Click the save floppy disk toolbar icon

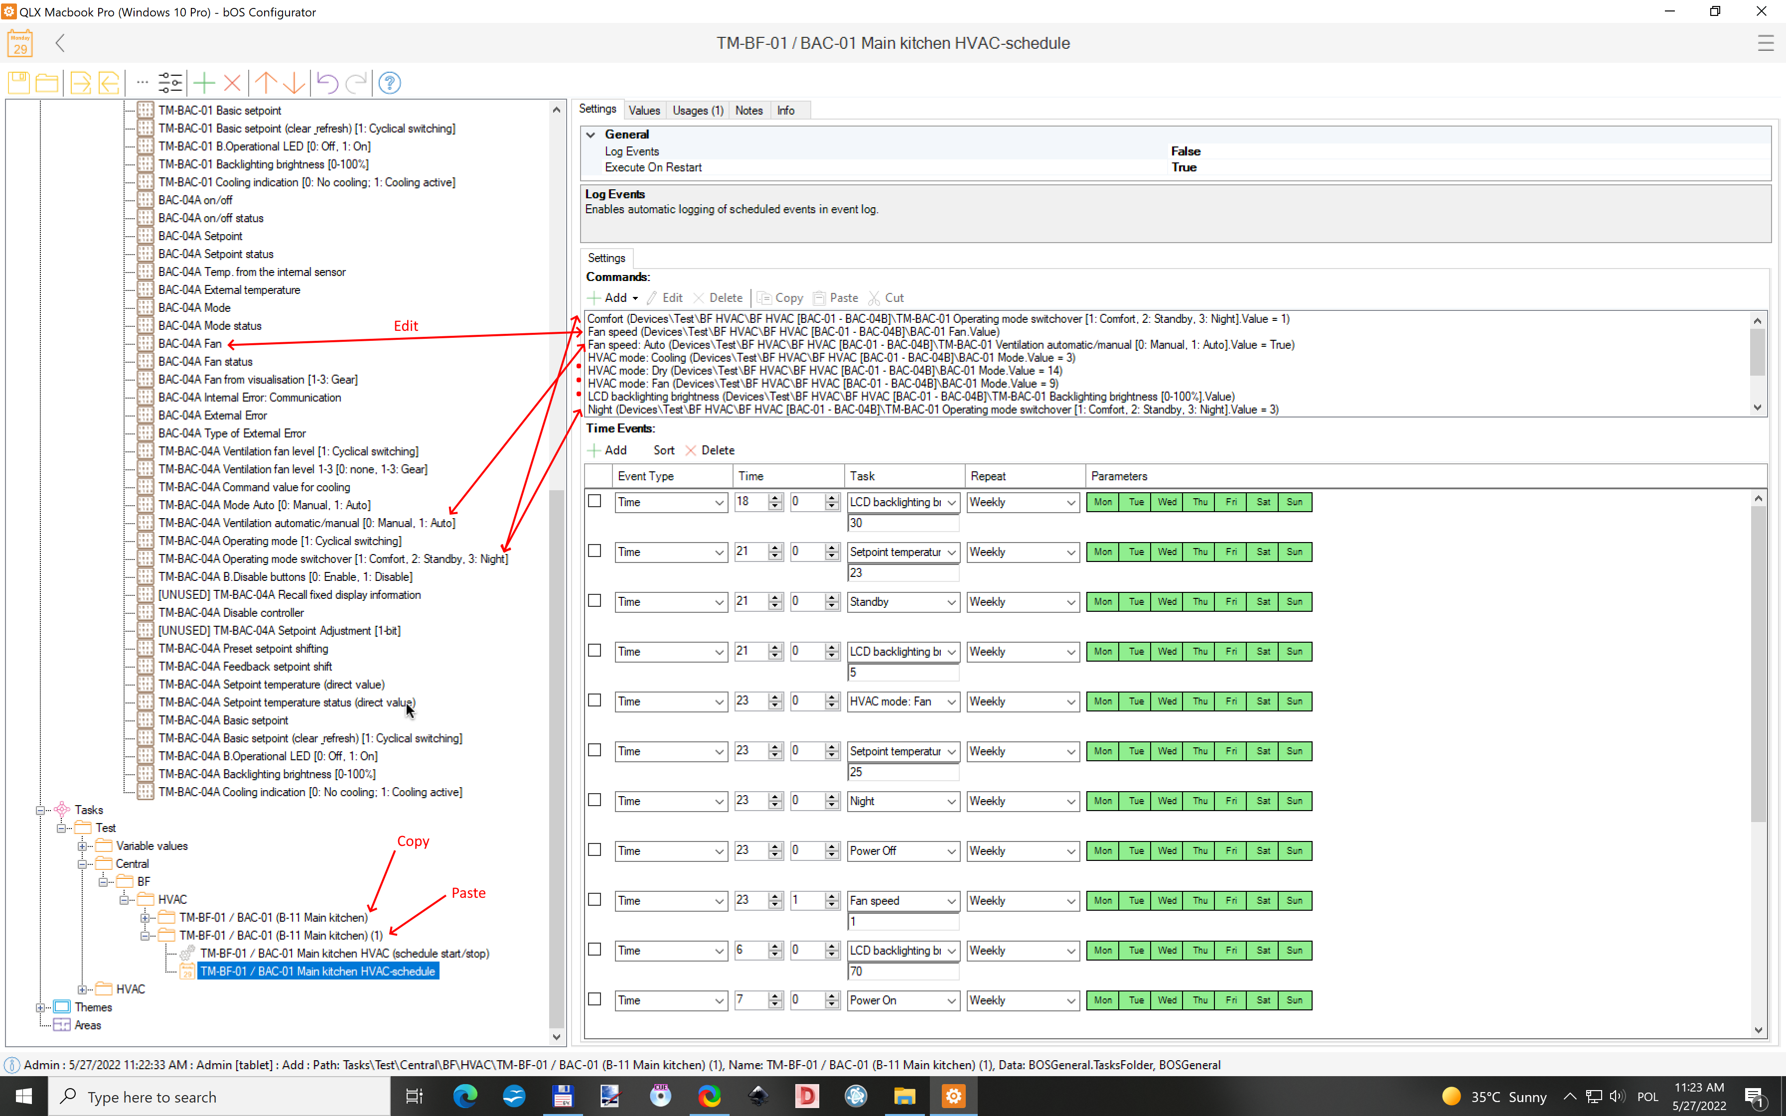click(x=18, y=83)
